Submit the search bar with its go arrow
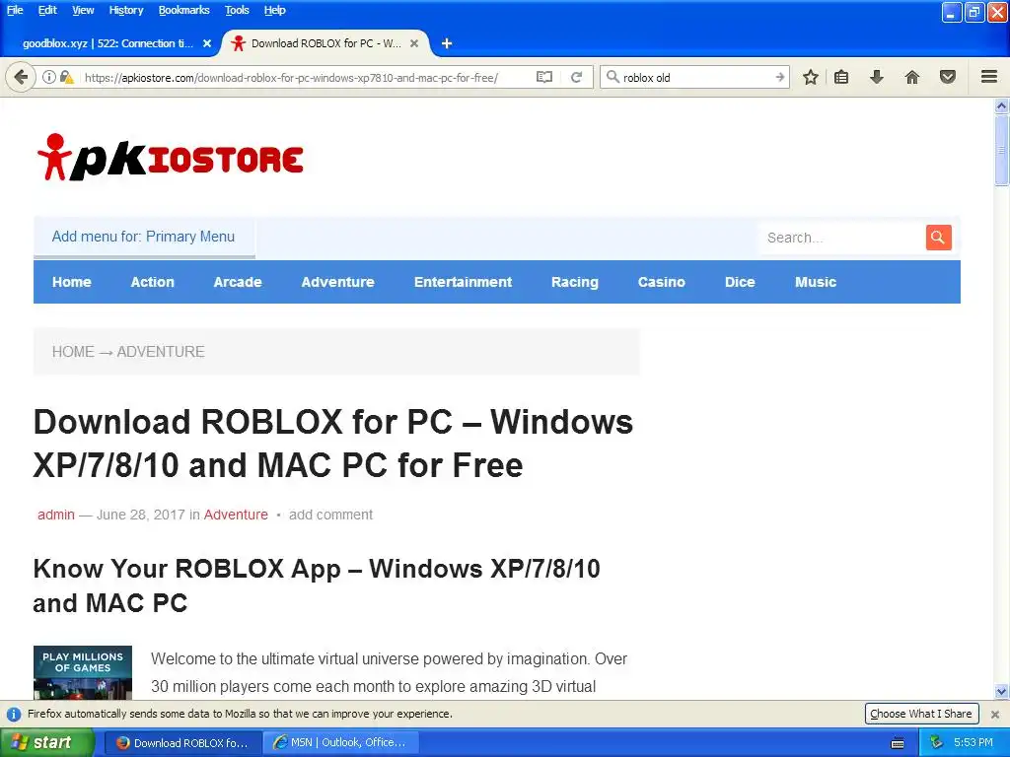The width and height of the screenshot is (1010, 757). 779,77
